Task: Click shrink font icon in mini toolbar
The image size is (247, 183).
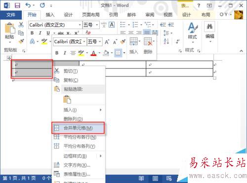Action: coord(115,42)
